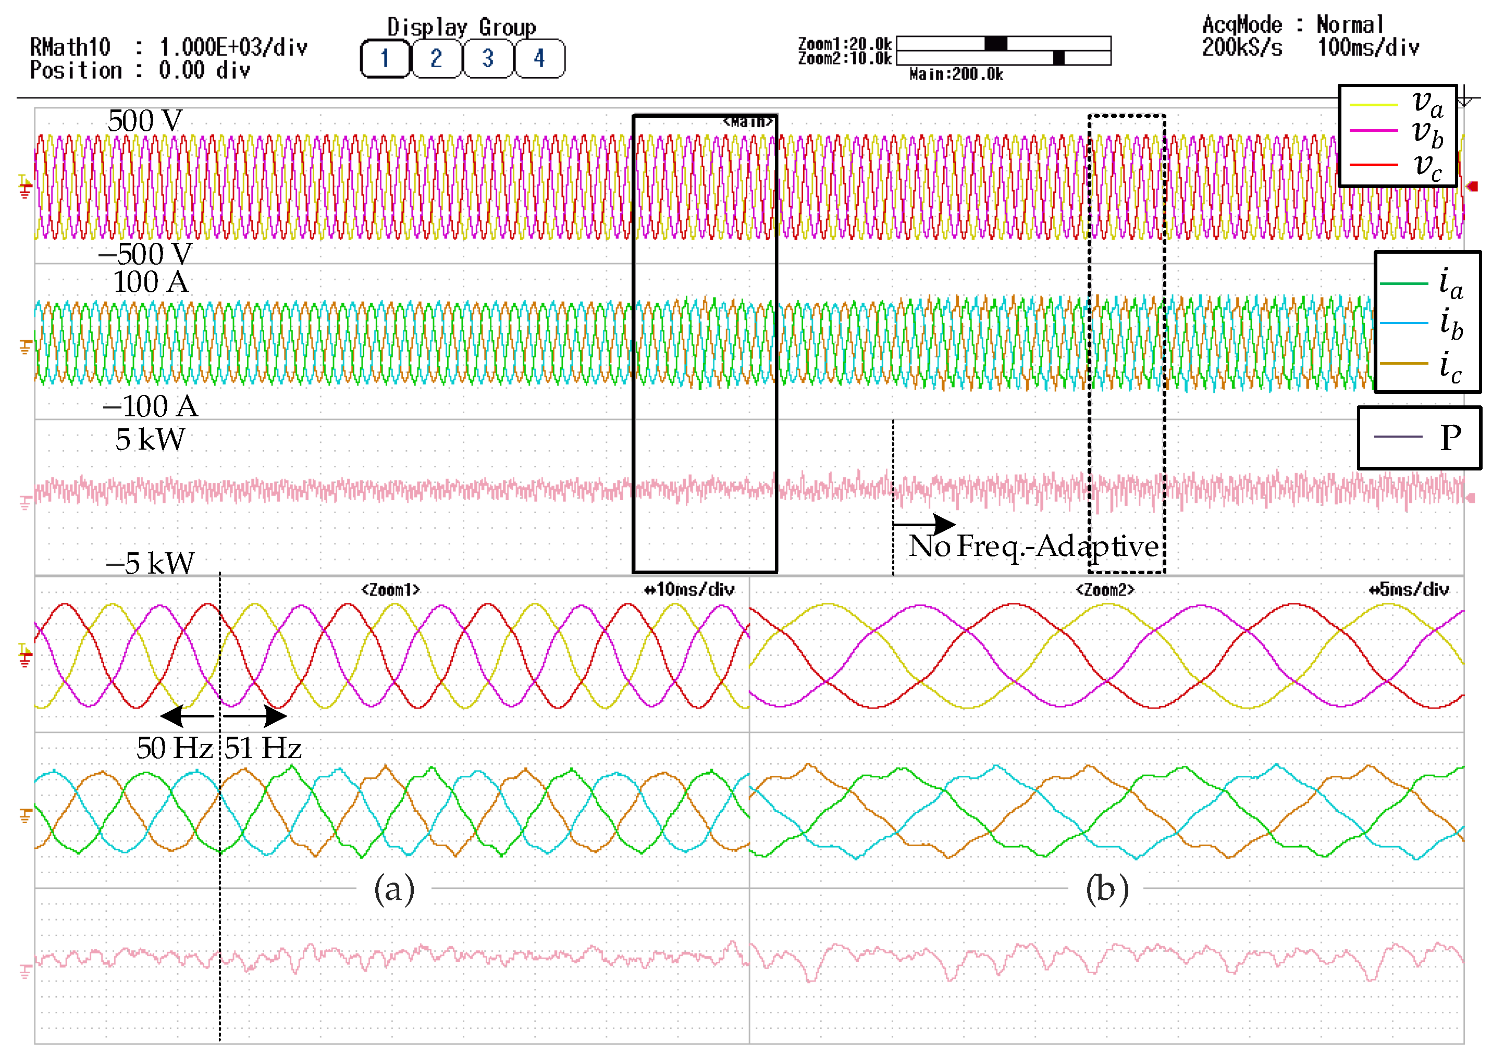1492x1054 pixels.
Task: Switch to Display Group 3
Action: [487, 58]
